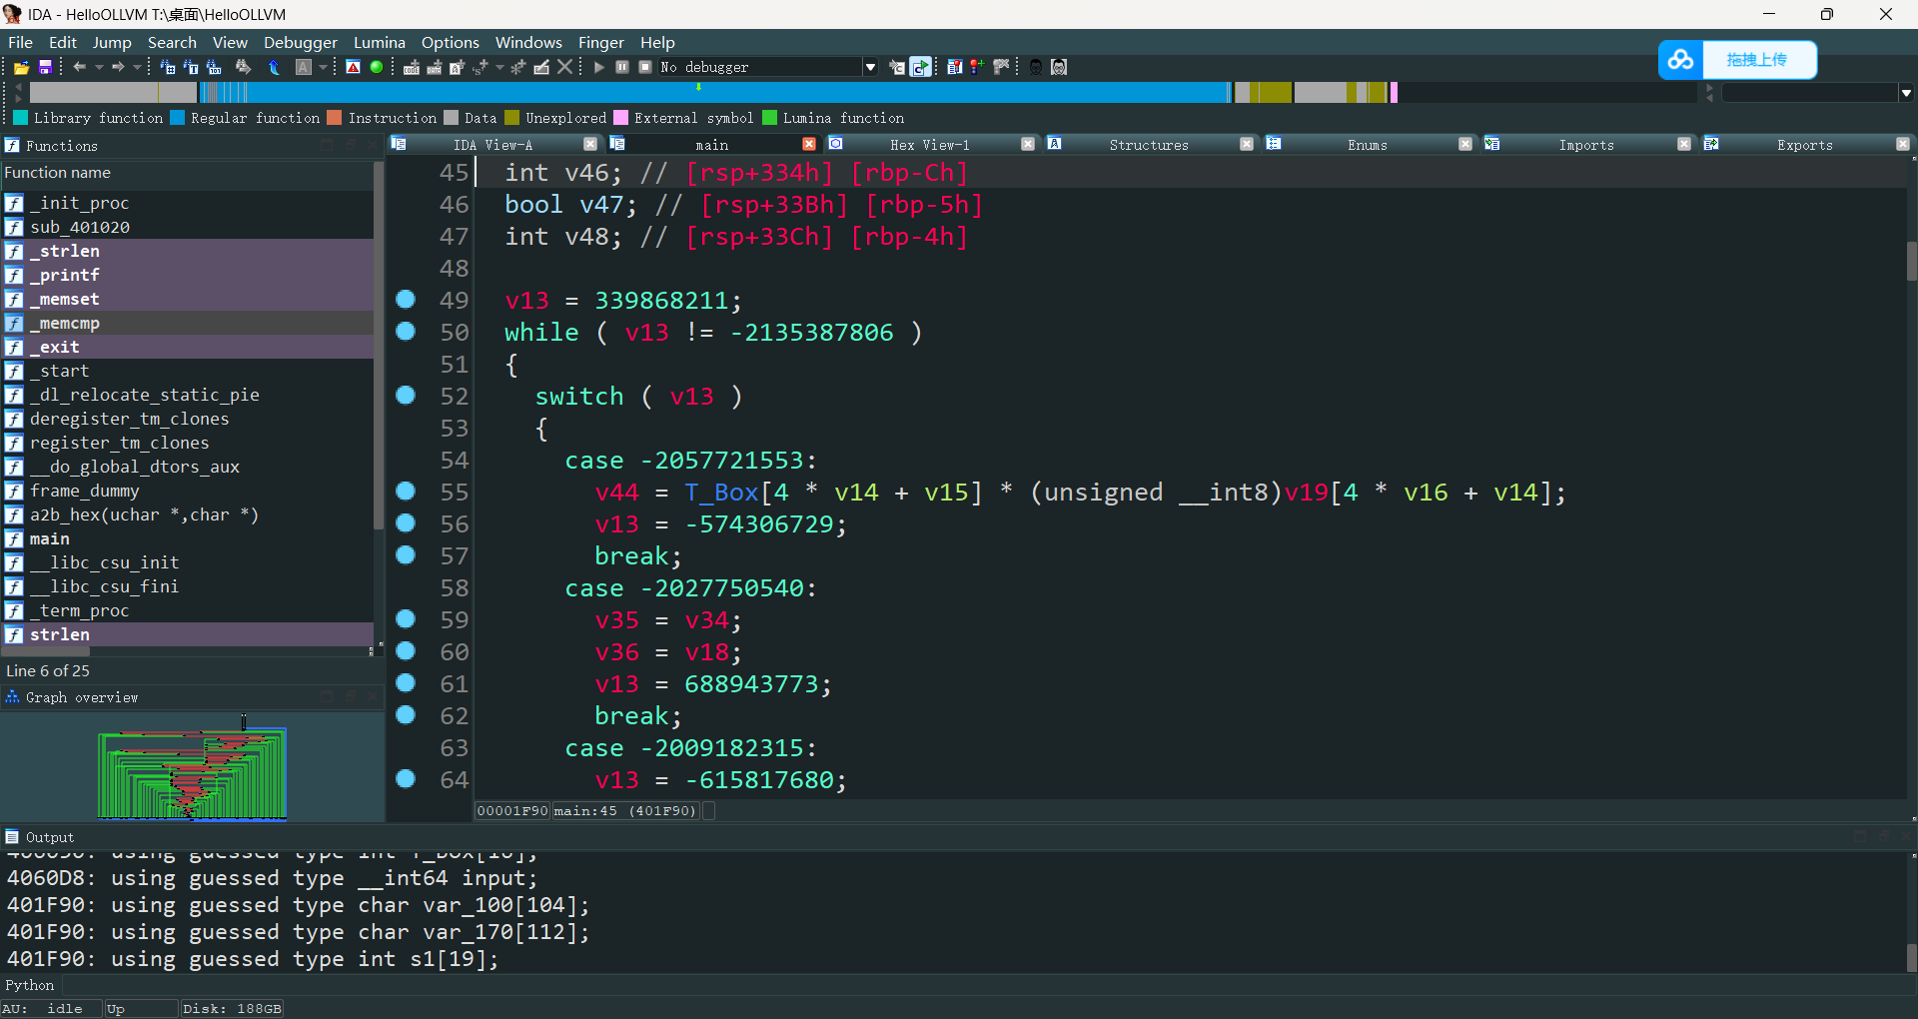Open the Finger menu

click(x=601, y=42)
